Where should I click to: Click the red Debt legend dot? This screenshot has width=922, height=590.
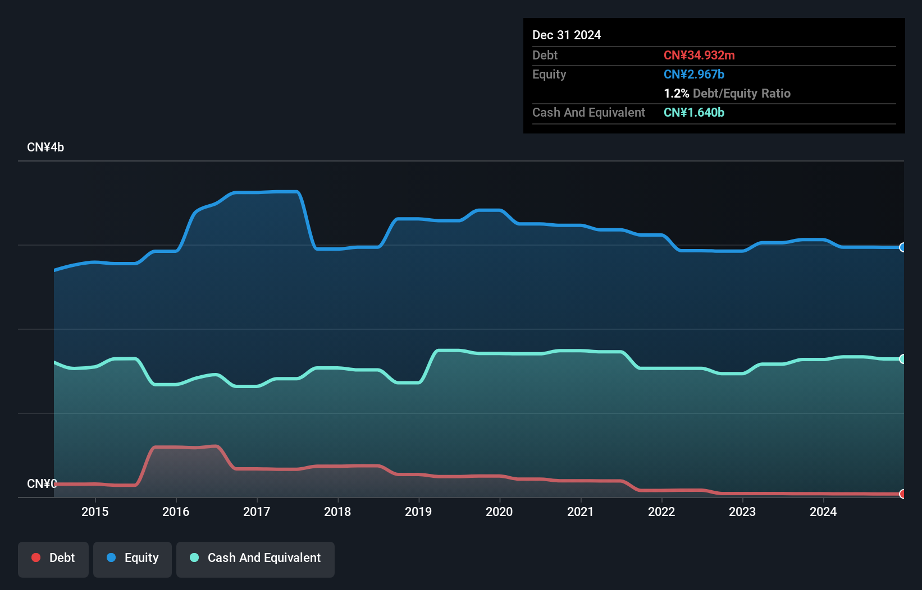pyautogui.click(x=36, y=557)
